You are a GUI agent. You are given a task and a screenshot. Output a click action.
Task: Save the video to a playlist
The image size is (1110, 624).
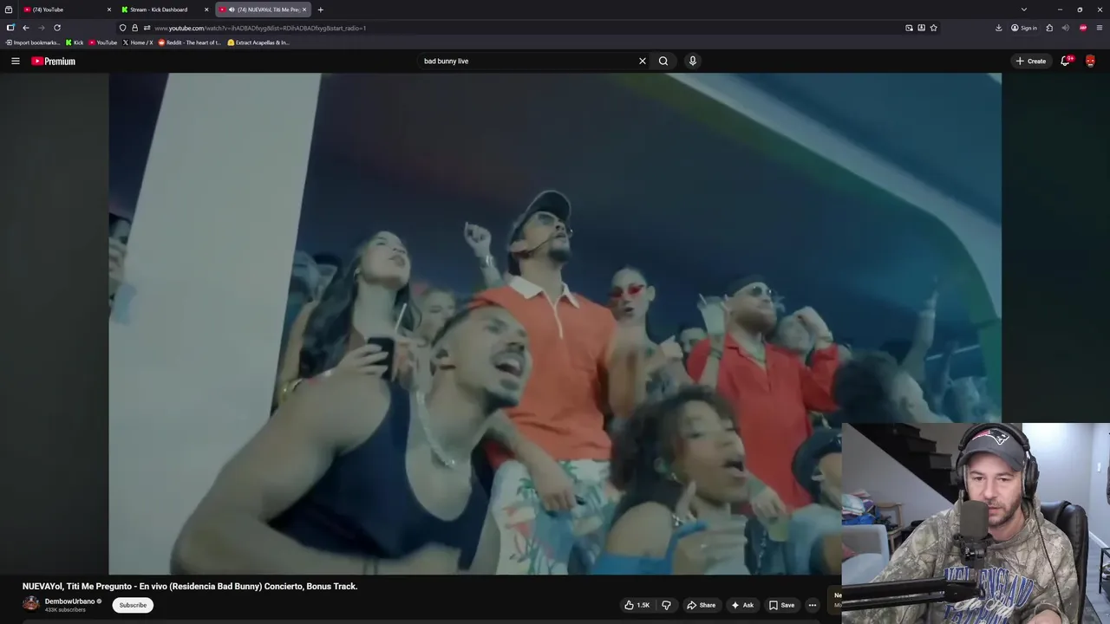[781, 605]
